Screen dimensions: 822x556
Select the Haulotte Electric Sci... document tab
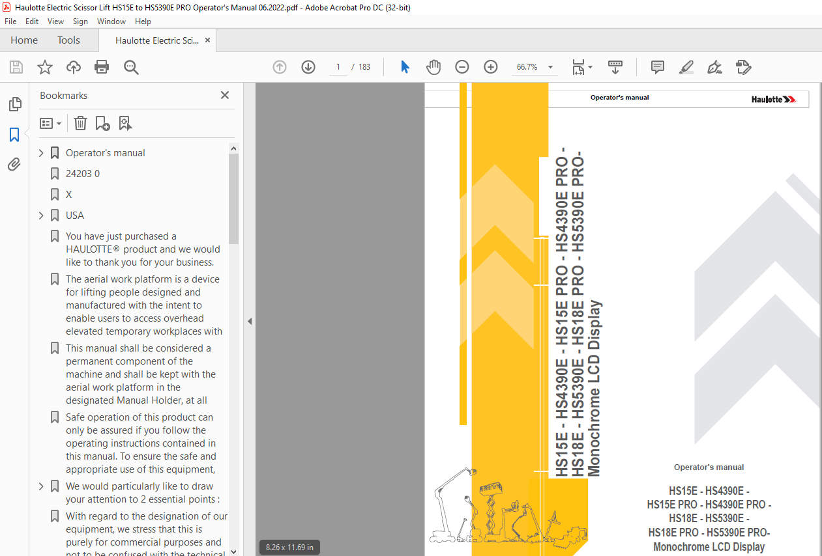tap(157, 40)
